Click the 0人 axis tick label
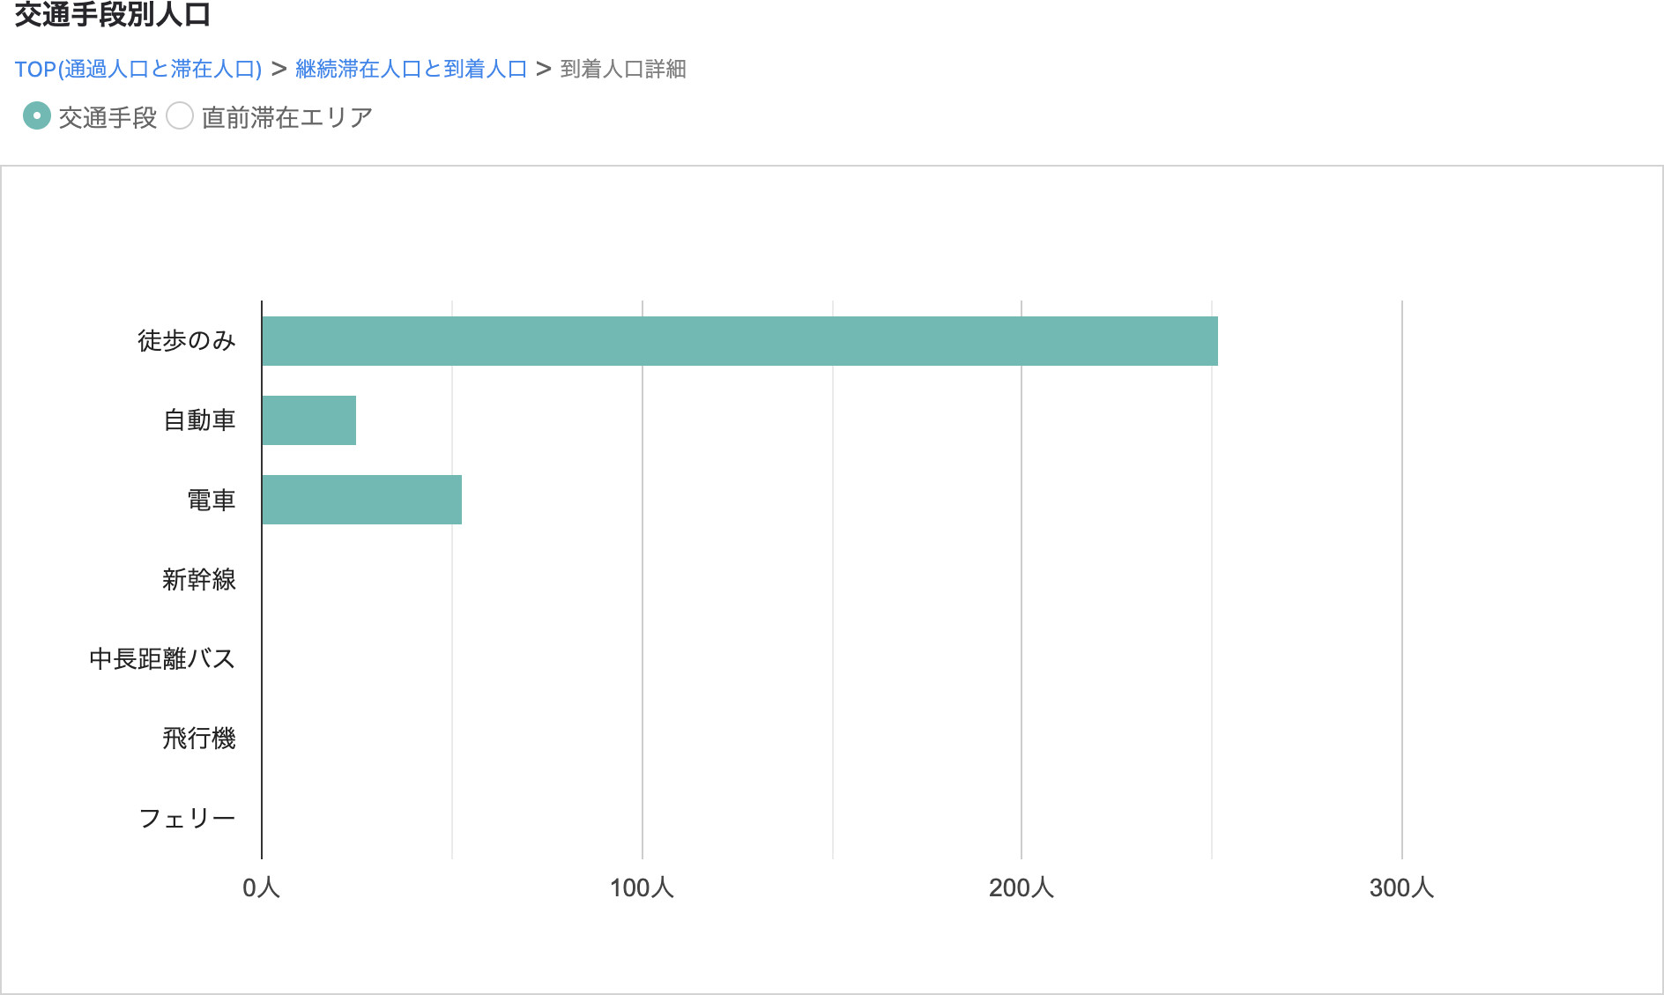Screen dimensions: 1664x995 point(261,887)
